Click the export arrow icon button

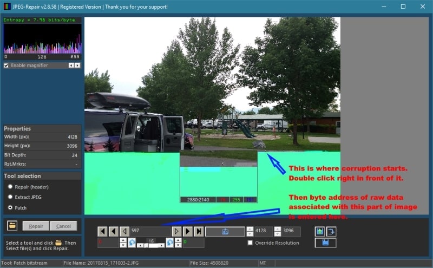(x=331, y=231)
